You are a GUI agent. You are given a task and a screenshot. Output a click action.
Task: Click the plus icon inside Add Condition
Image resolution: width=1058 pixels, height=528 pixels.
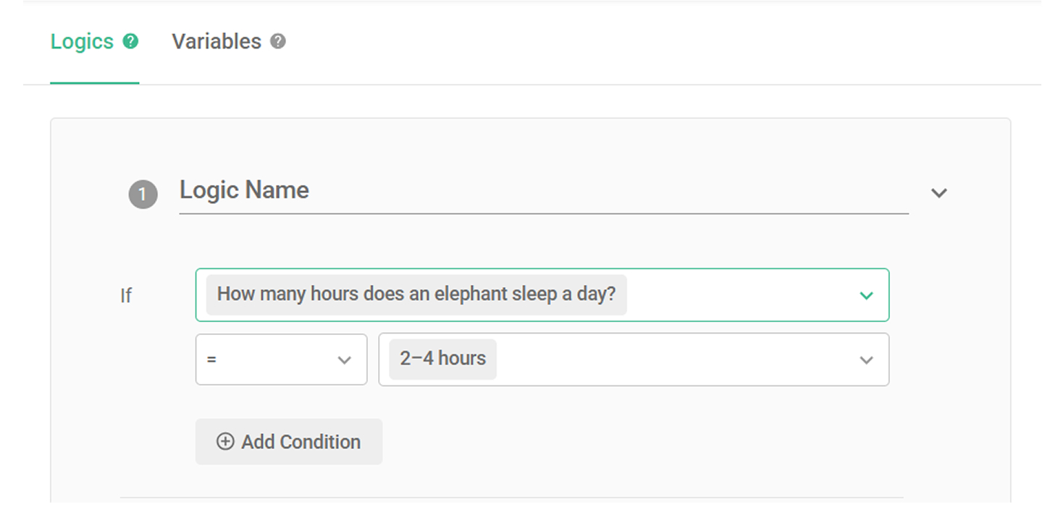pyautogui.click(x=224, y=441)
